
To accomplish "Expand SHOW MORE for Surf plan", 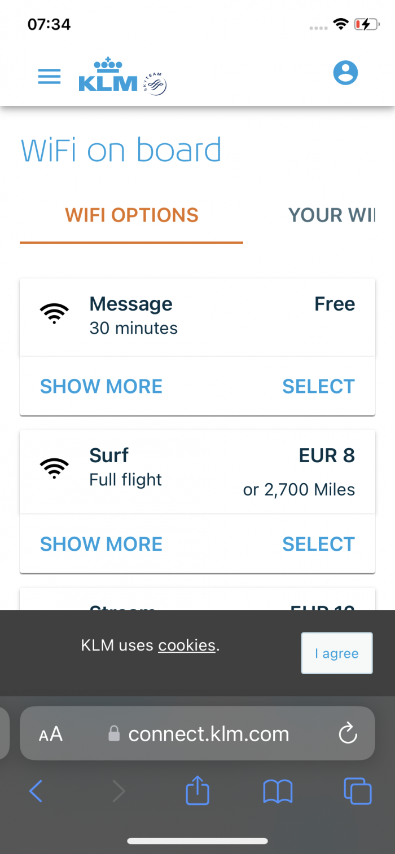I will (x=101, y=544).
